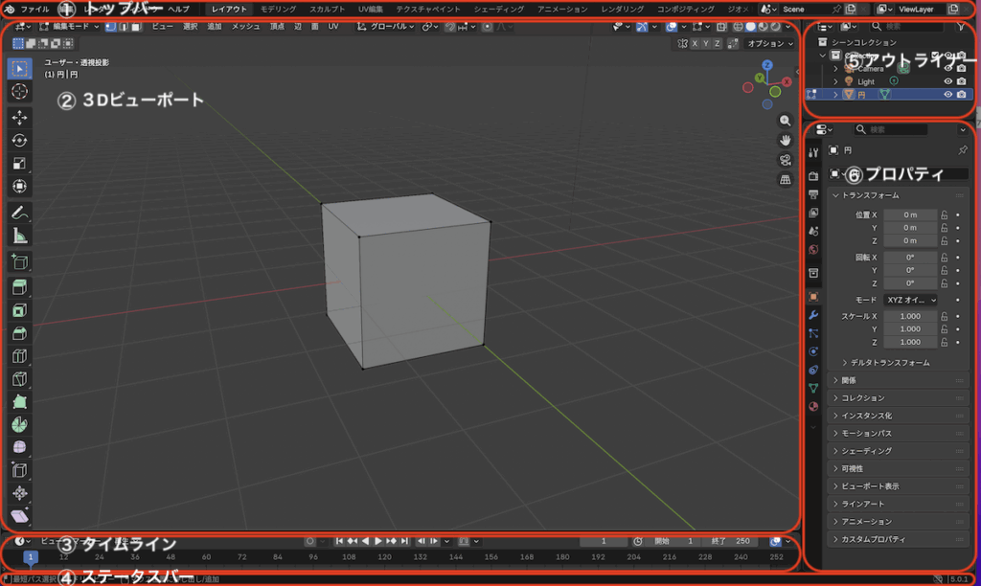Open the Modifiers wrench tab in Properties

[x=813, y=315]
